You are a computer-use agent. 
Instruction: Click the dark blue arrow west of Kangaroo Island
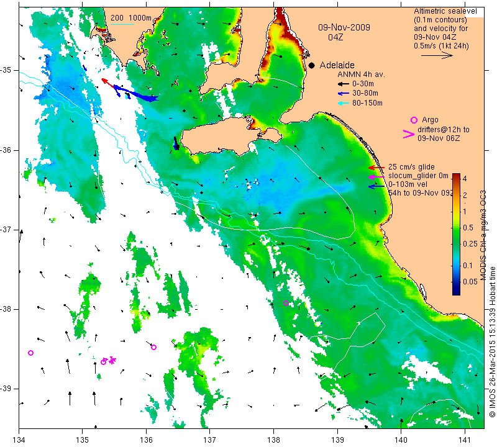coord(176,143)
